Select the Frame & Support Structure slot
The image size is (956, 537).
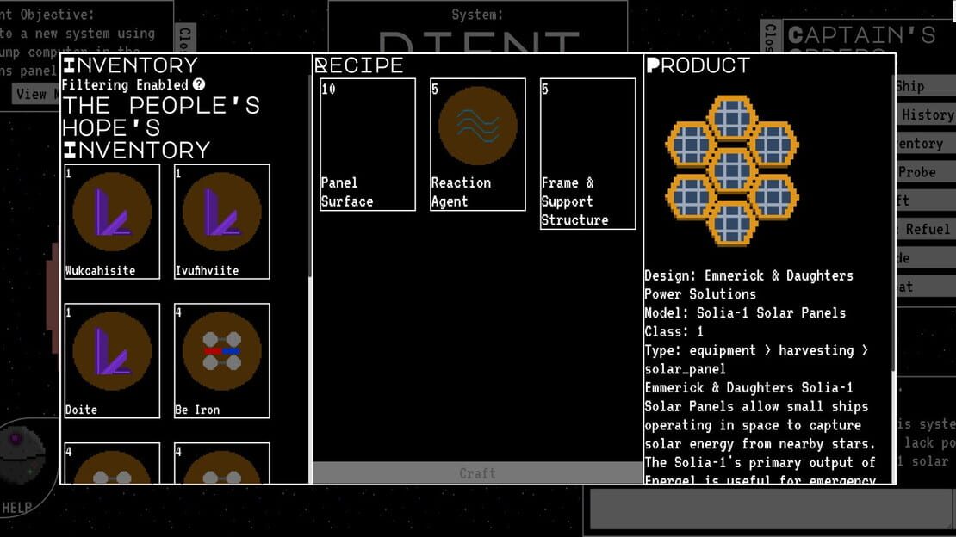[587, 153]
